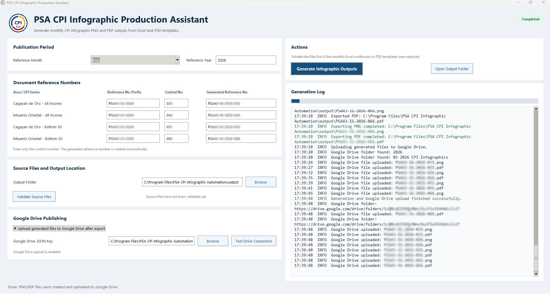This screenshot has height=294, width=550.
Task: Click the Output Folder path field
Action: (x=192, y=182)
